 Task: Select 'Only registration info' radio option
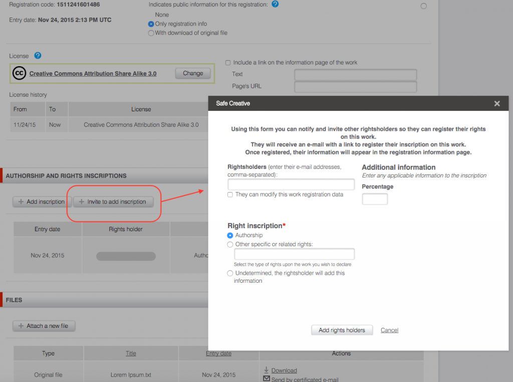tap(151, 24)
